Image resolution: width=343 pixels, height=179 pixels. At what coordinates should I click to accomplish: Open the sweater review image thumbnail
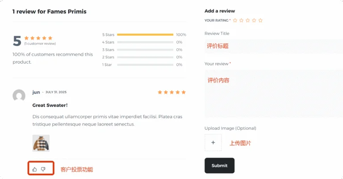[41, 143]
